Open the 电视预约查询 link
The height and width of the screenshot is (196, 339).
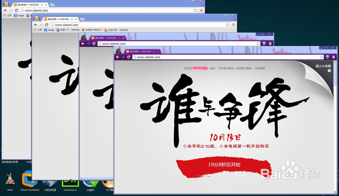[244, 68]
